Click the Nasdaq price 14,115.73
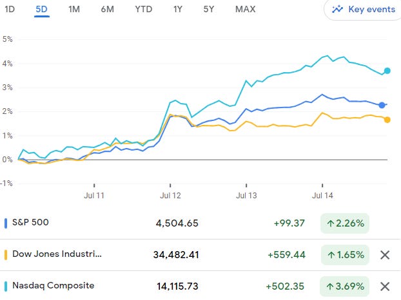Screen dimensions: 401x300 [177, 286]
